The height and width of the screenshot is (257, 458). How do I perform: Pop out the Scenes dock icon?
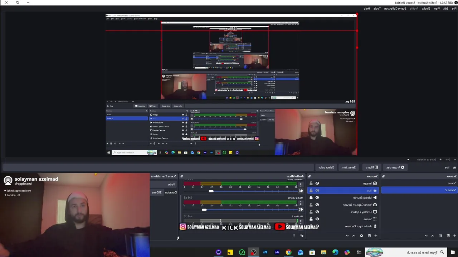[383, 176]
